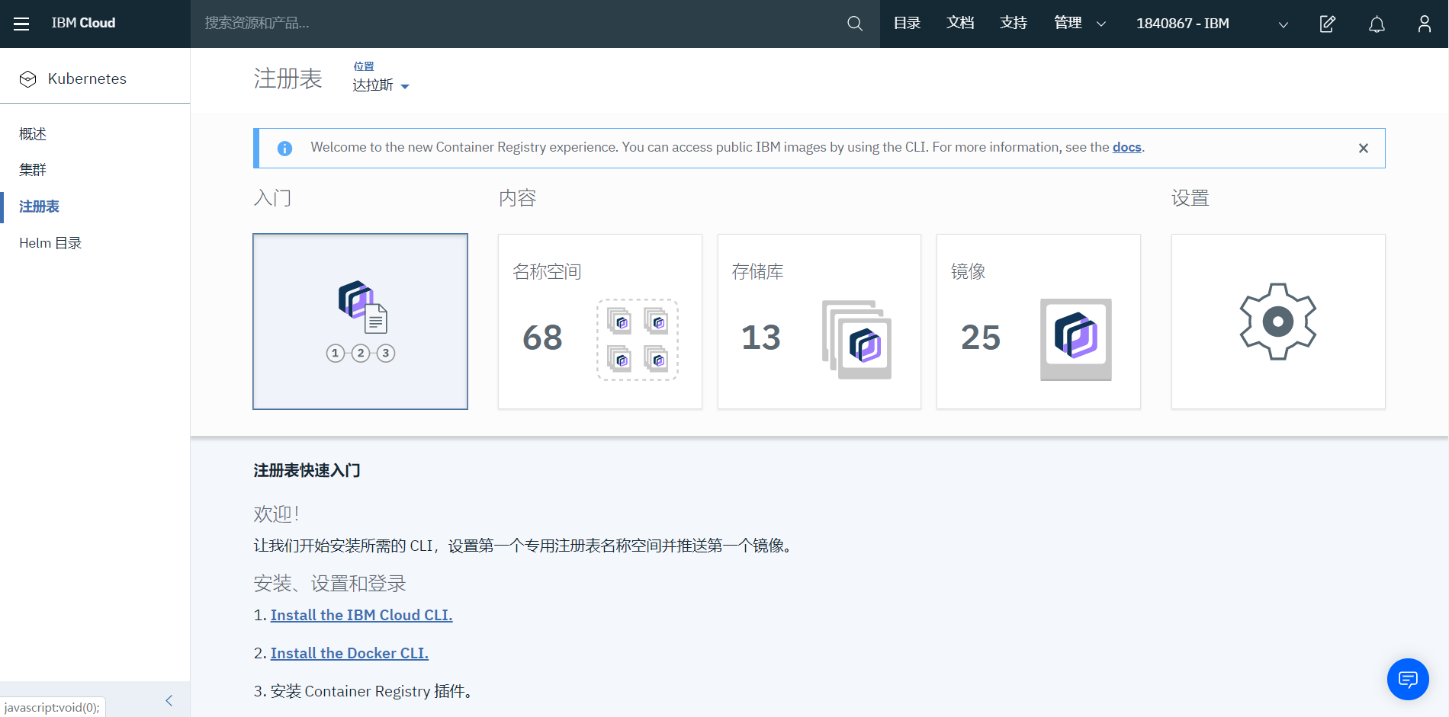The image size is (1449, 717).
Task: Select 概述 in the sidebar
Action: point(33,134)
